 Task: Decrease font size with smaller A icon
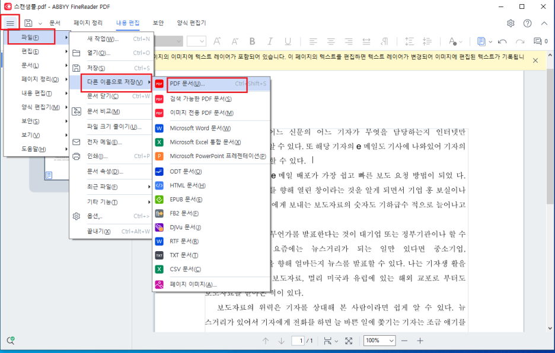click(x=235, y=41)
